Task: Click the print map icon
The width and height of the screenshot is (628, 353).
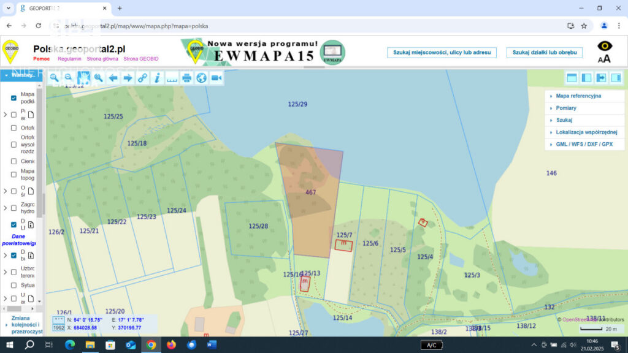Action: (187, 78)
